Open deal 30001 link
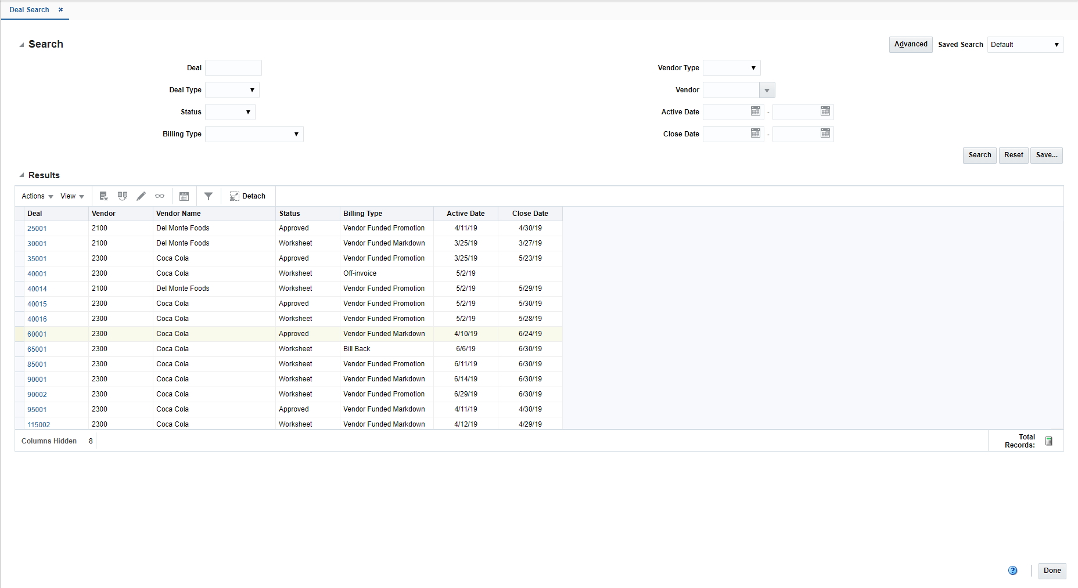 pyautogui.click(x=37, y=244)
